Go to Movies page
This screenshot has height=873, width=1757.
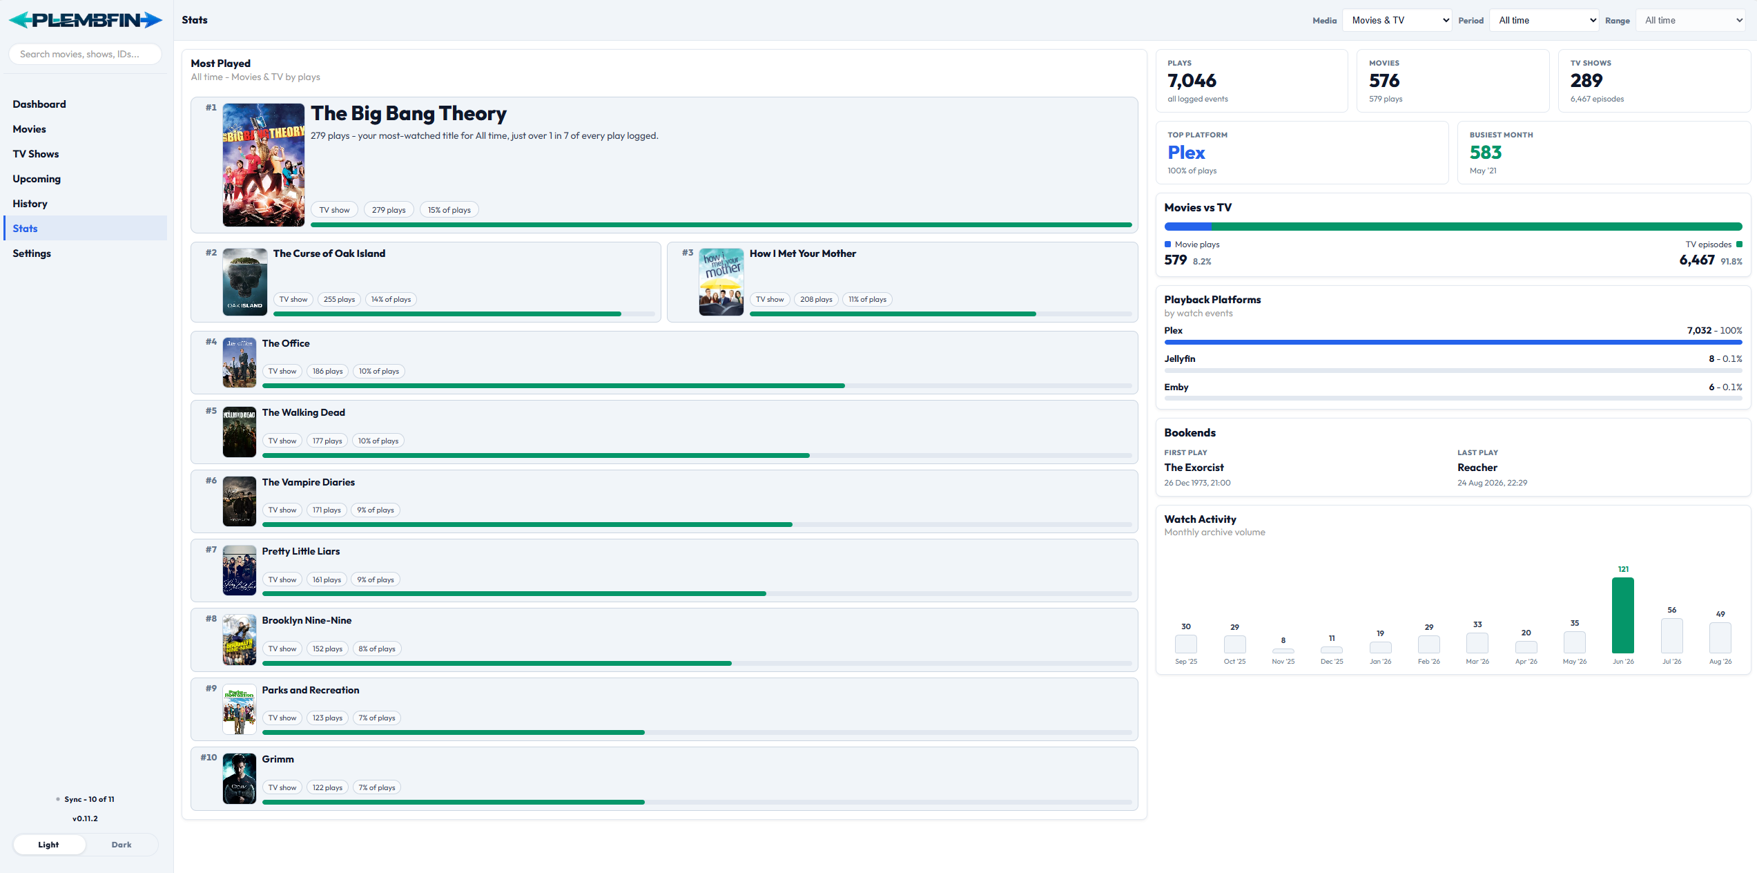pyautogui.click(x=86, y=129)
